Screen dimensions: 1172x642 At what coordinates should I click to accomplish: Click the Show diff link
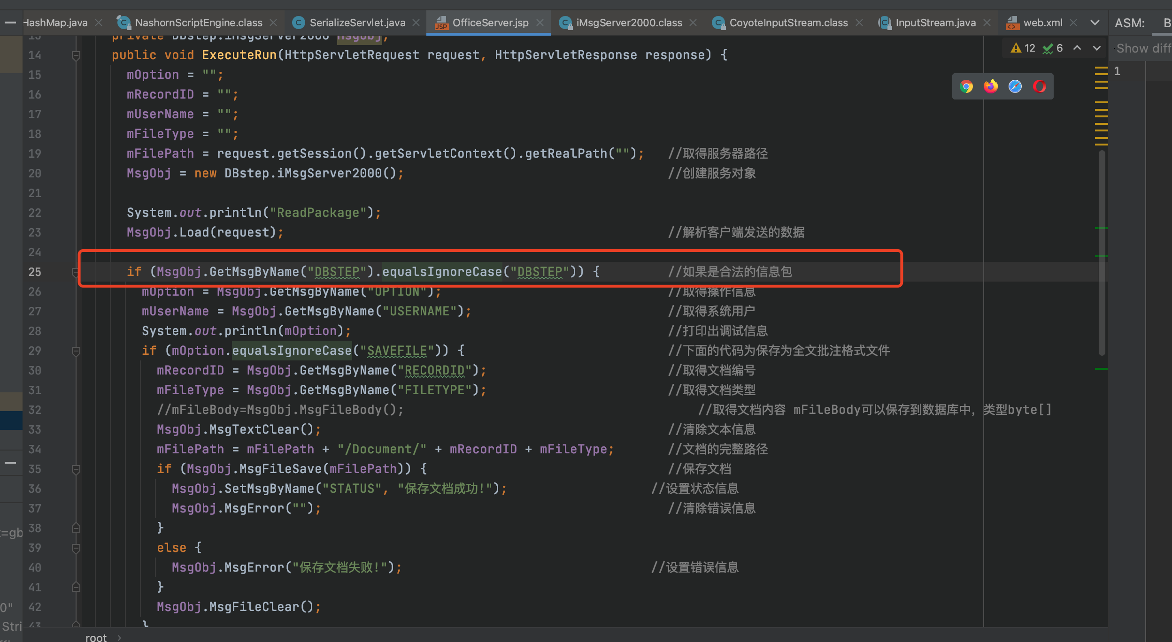click(1143, 48)
